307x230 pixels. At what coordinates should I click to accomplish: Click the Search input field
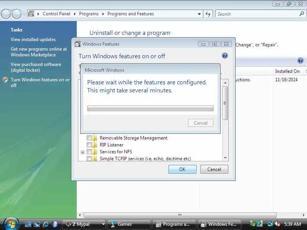coord(257,14)
